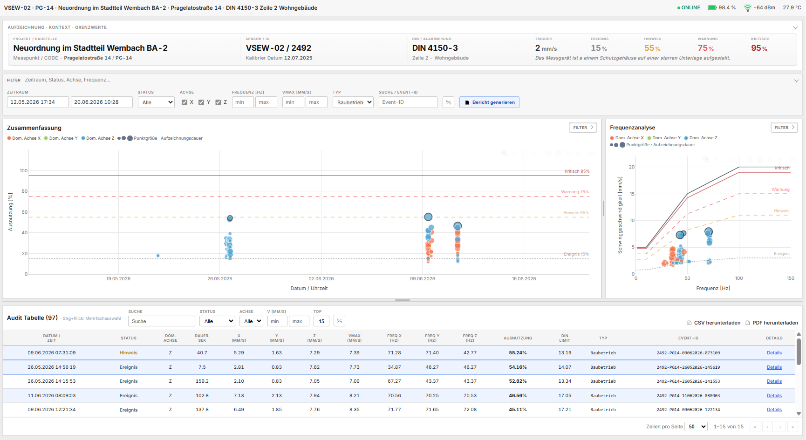Click the PDF herunterladen file icon

tap(748, 323)
